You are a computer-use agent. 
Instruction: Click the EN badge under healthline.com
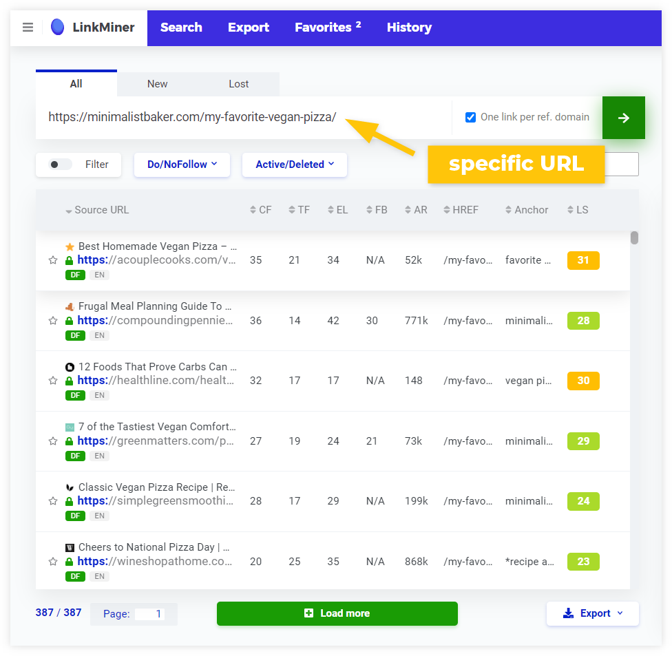click(x=99, y=396)
